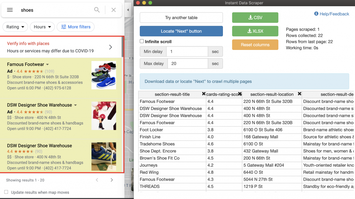This screenshot has height=199, width=355.
Task: Delete the cards-rating-score column
Action: 240,94
